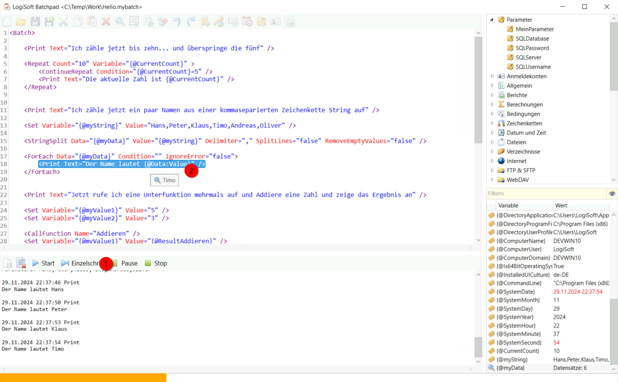
Task: Collapse the Parameter tree node
Action: pyautogui.click(x=492, y=19)
